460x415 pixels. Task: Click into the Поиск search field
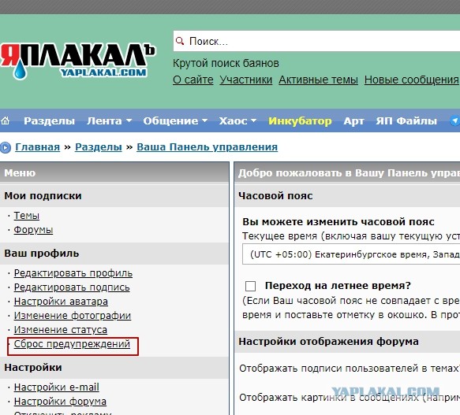click(x=317, y=41)
